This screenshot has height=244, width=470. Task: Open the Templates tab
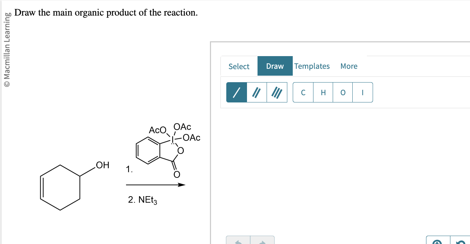click(312, 66)
